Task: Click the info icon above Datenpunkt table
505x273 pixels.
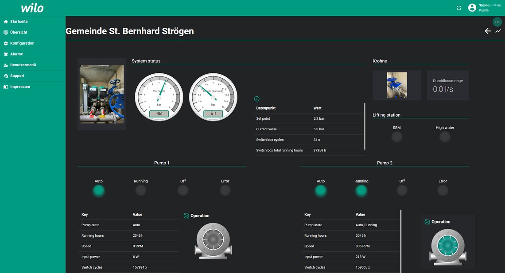Action: (256, 99)
